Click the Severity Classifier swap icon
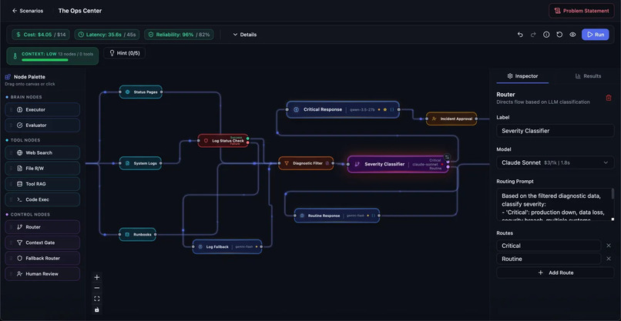 [447, 157]
